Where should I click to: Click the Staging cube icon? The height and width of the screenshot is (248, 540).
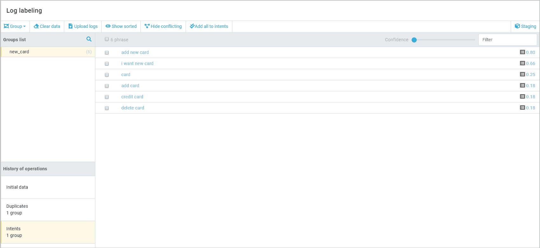517,26
